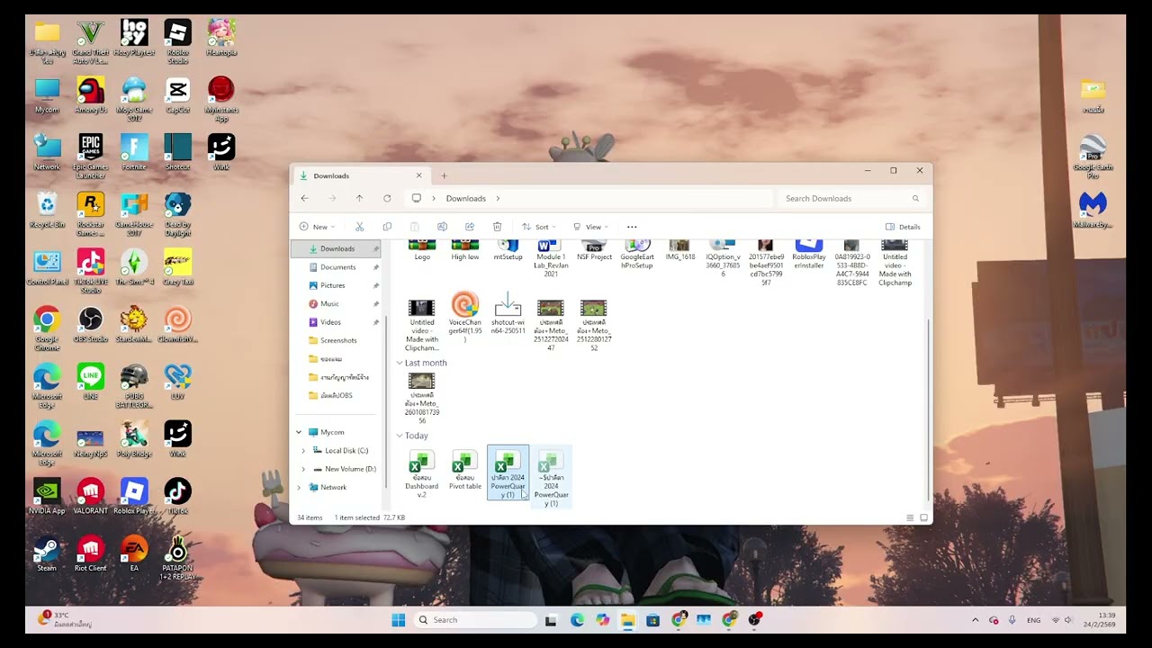
Task: Click the search magnifier icon in Explorer
Action: click(x=915, y=198)
